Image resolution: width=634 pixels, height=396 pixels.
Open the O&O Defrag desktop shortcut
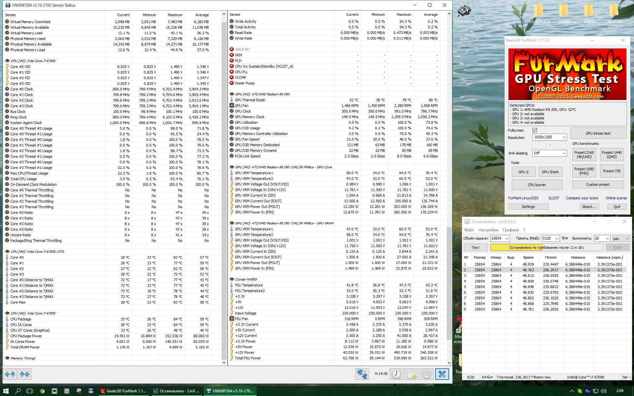pos(464,14)
